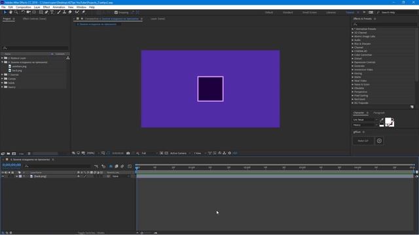Screen dimensions: 419x235
Task: Click the timeline current timecode field
Action: pyautogui.click(x=12, y=165)
